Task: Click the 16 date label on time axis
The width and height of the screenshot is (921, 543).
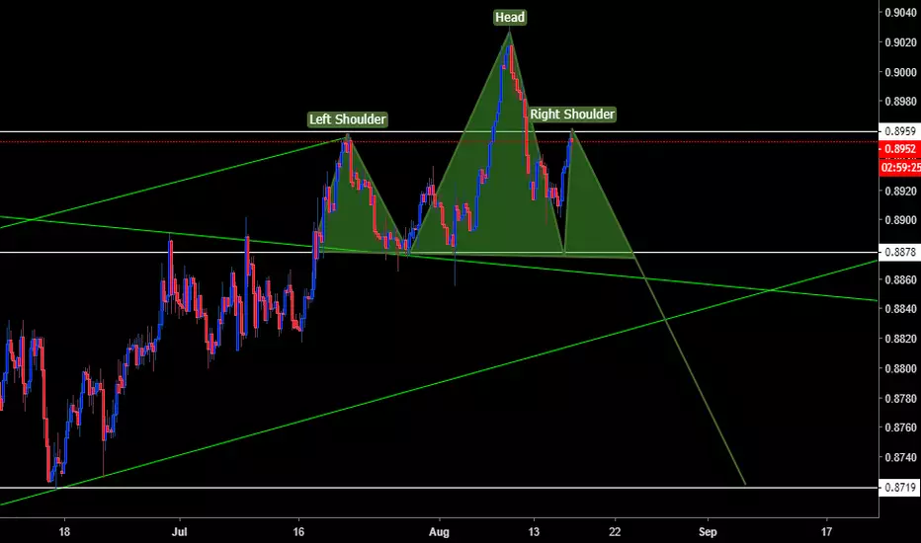Action: (298, 532)
